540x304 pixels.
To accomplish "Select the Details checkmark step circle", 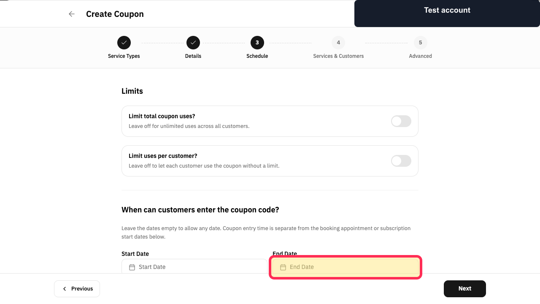I will pos(193,43).
